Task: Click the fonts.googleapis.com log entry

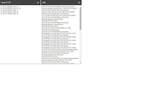Action: [x=55, y=55]
